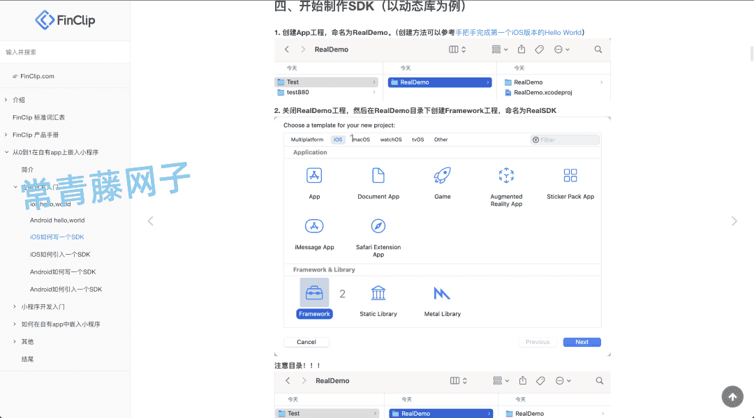Open more actions icon in bottom Finder toolbar
The image size is (754, 418).
pyautogui.click(x=563, y=380)
